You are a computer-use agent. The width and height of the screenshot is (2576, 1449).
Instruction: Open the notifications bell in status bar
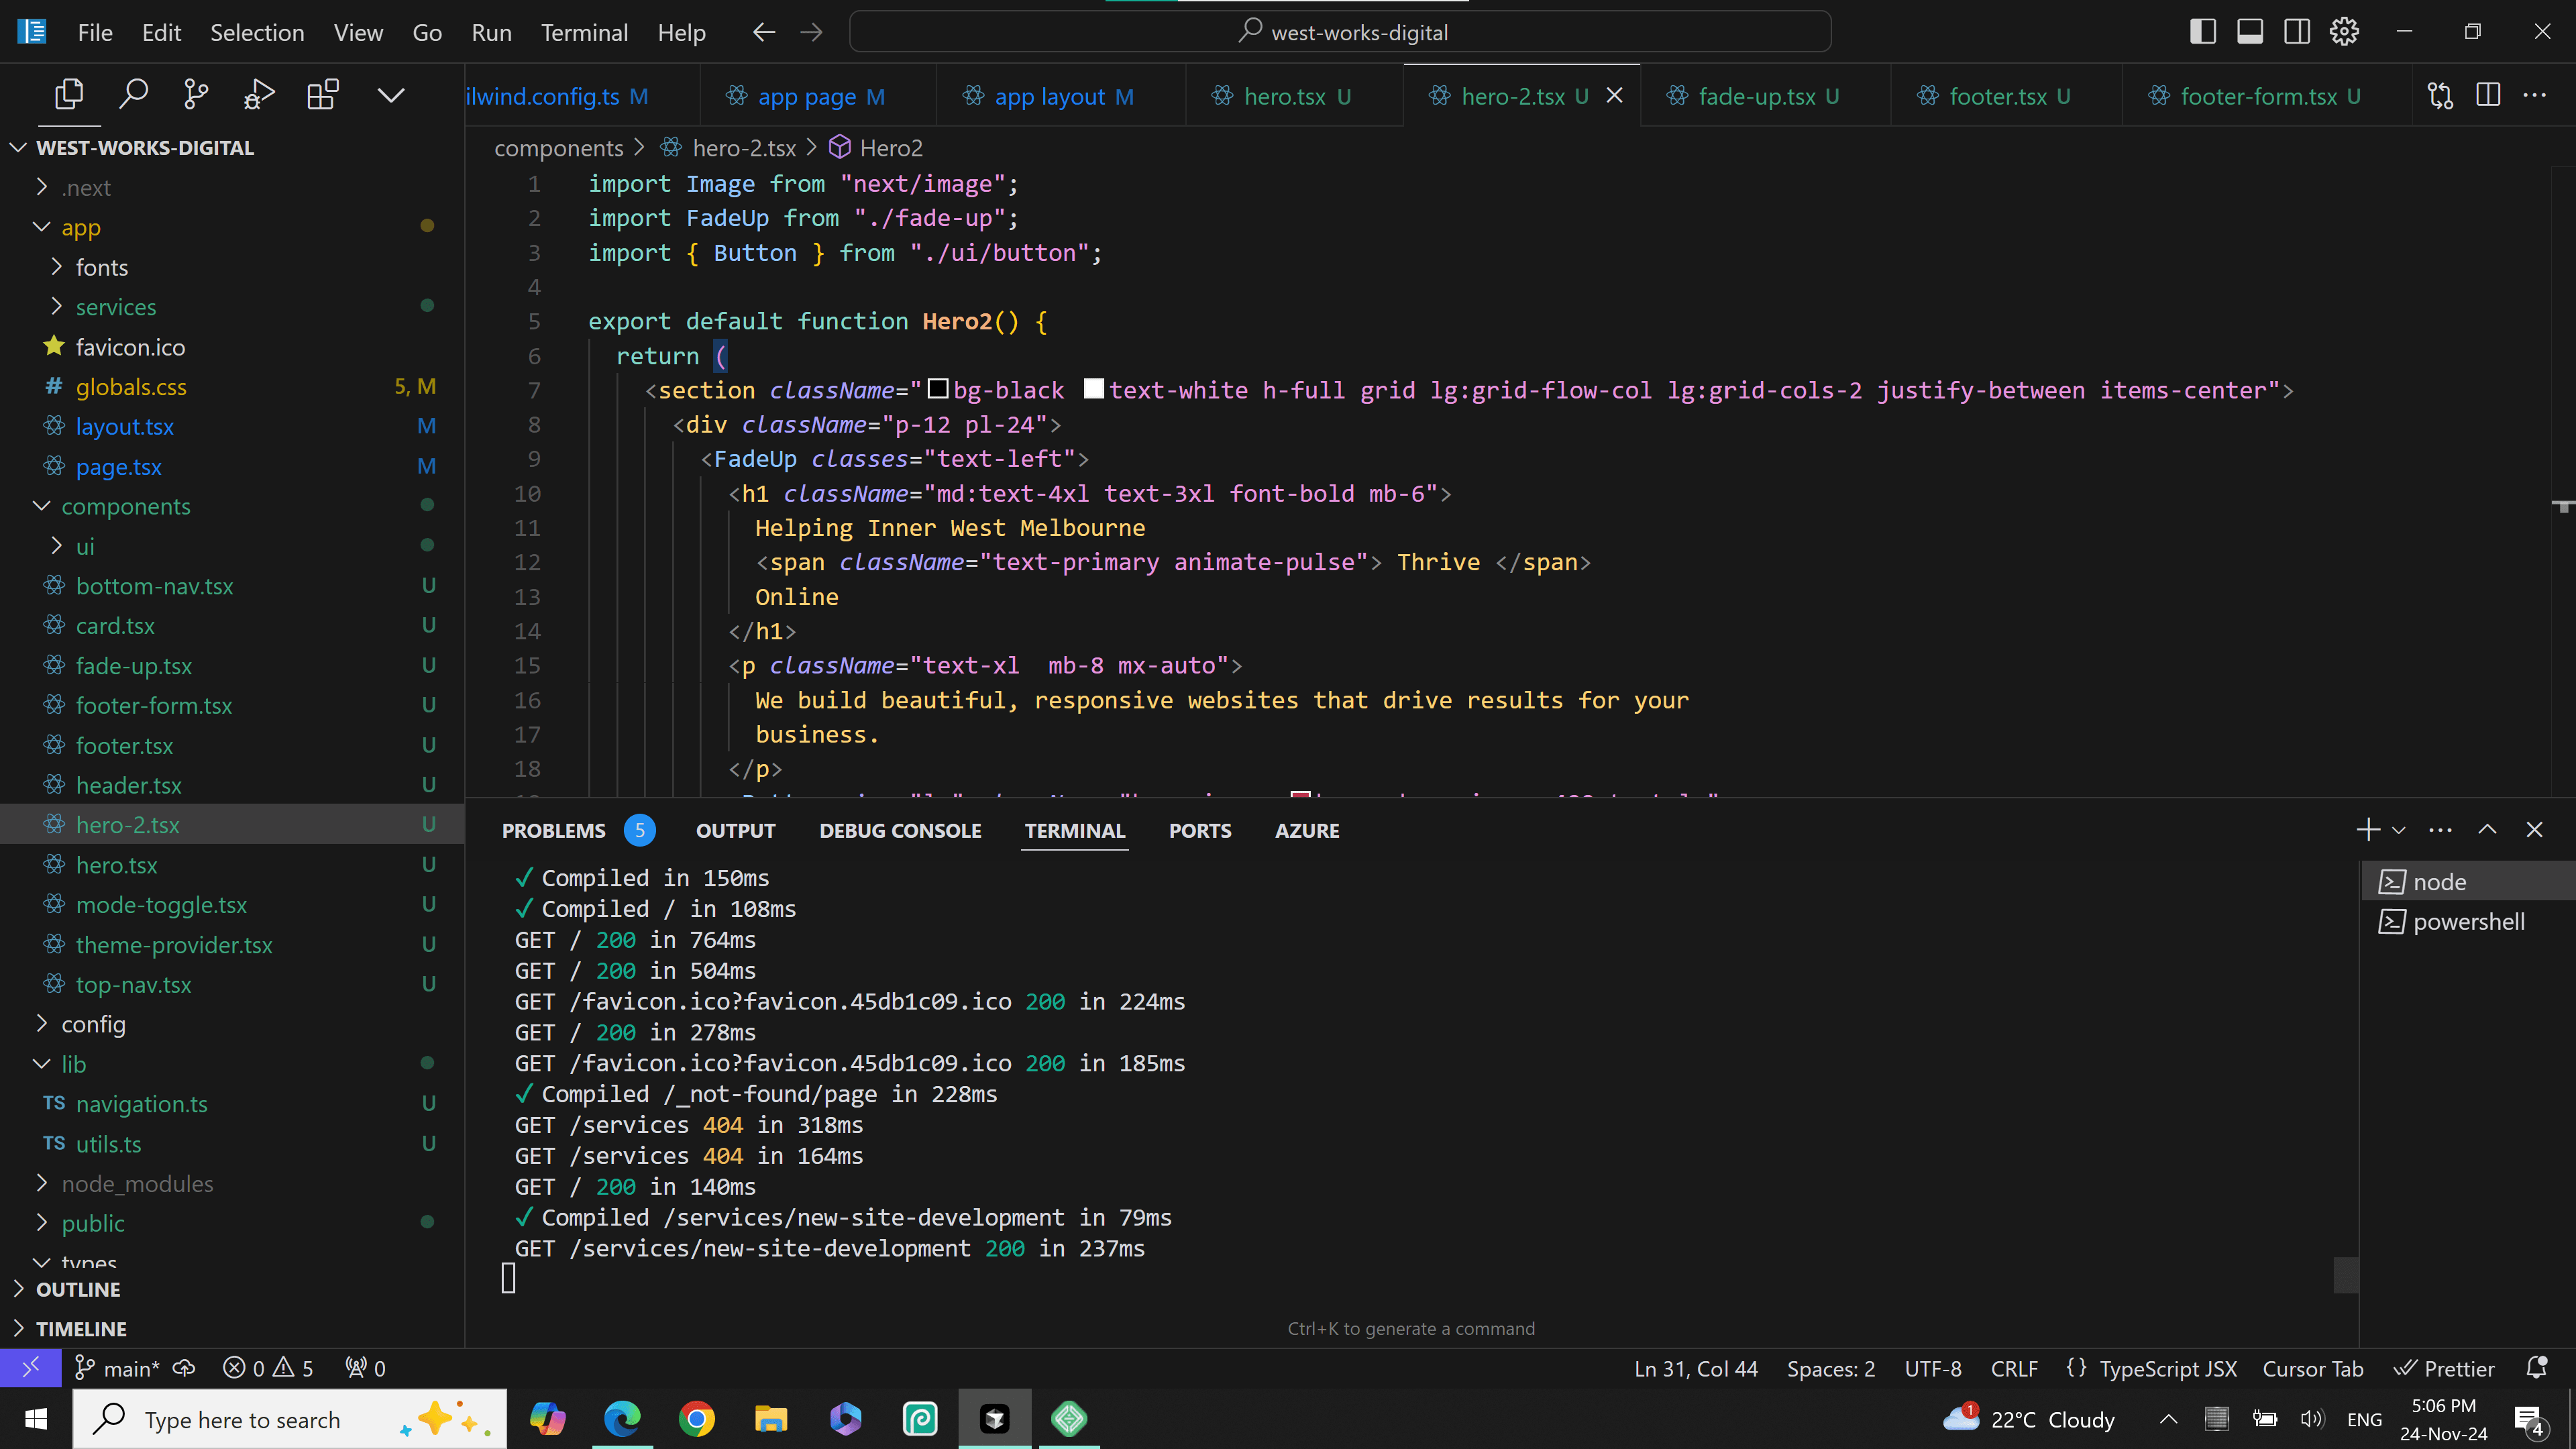coord(2536,1367)
